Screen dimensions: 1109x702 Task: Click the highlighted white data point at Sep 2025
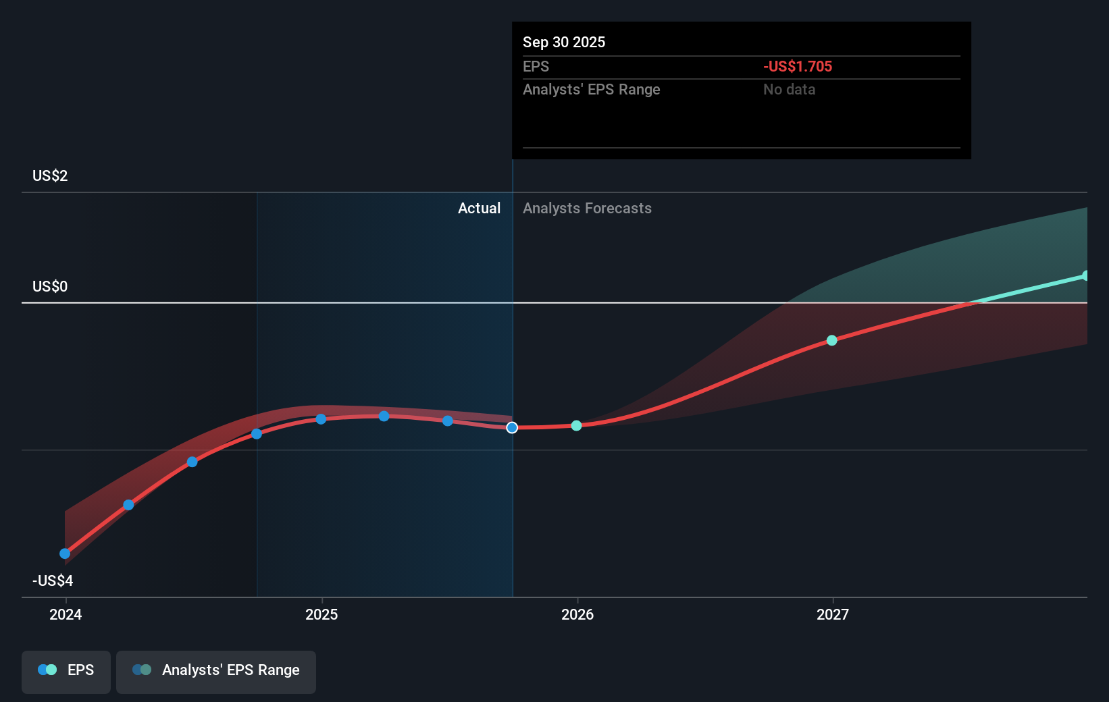pos(511,427)
